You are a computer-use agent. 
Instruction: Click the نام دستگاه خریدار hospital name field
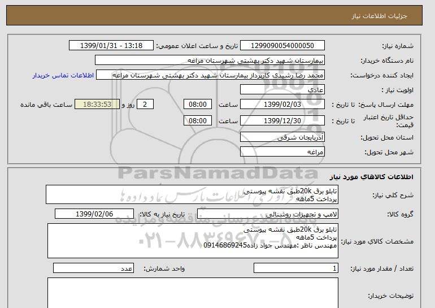210,60
